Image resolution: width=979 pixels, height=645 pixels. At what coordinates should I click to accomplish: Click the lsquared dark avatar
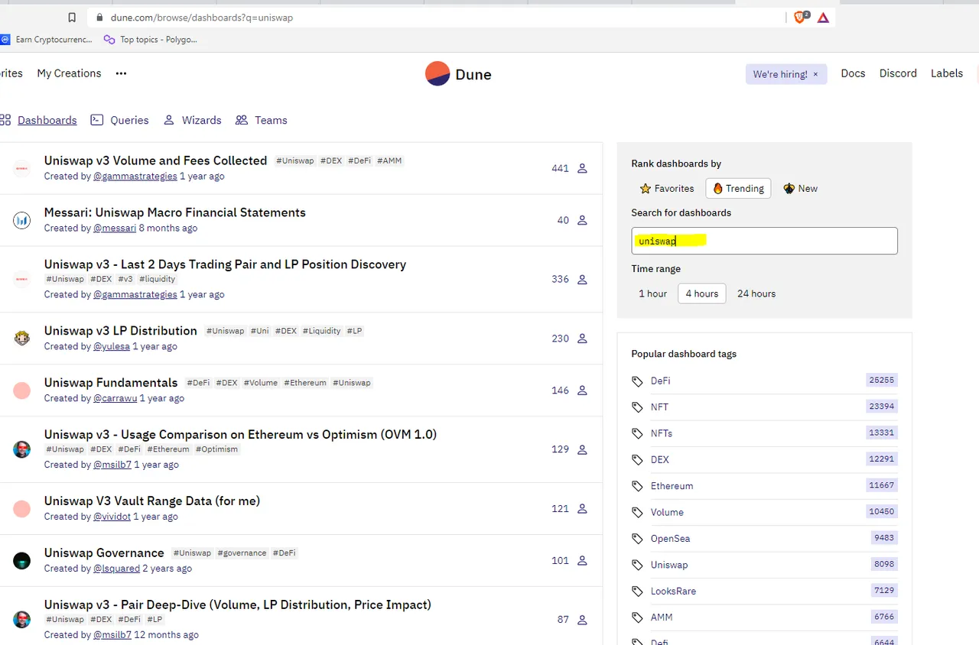22,560
